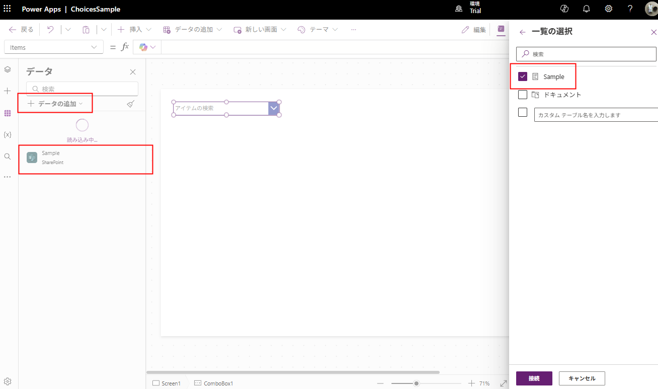Open the テーマ dropdown

(335, 29)
